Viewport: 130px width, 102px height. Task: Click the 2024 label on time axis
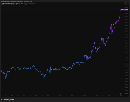click(x=97, y=96)
